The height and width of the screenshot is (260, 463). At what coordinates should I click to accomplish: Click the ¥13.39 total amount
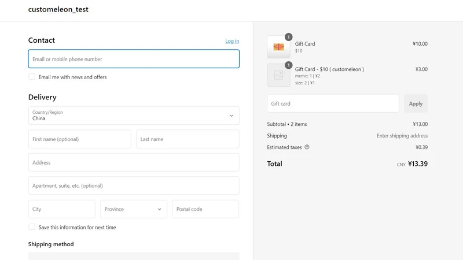(417, 164)
